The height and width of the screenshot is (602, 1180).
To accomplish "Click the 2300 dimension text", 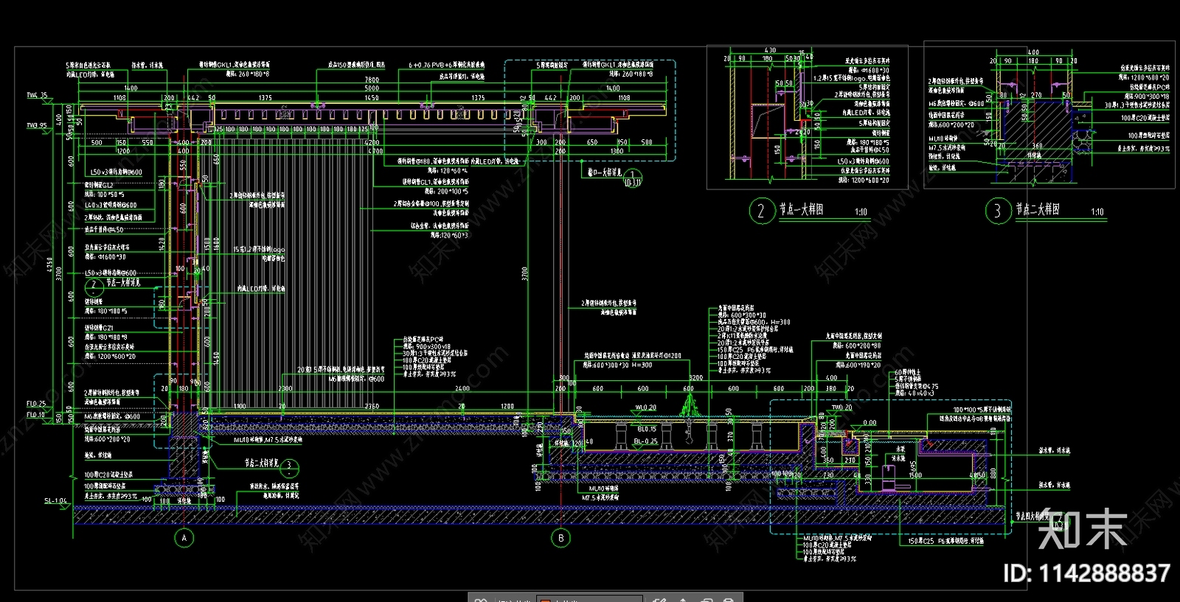I will (285, 388).
